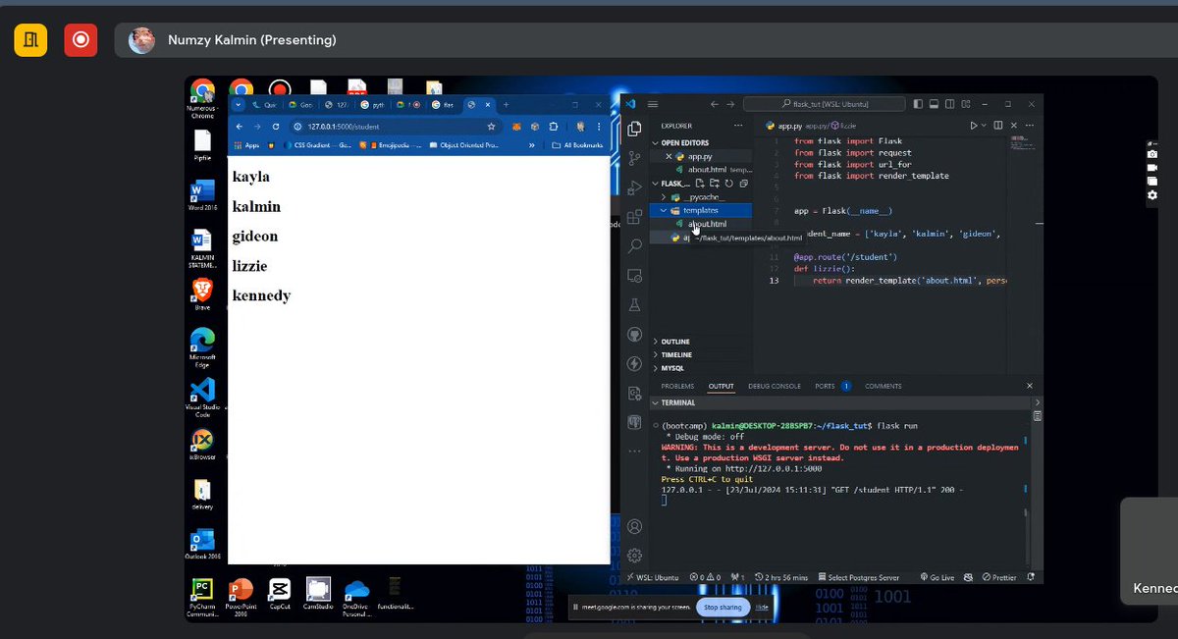Screen dimensions: 1178x639
Task: Open the Explorer view in VS Code
Action: coord(634,128)
